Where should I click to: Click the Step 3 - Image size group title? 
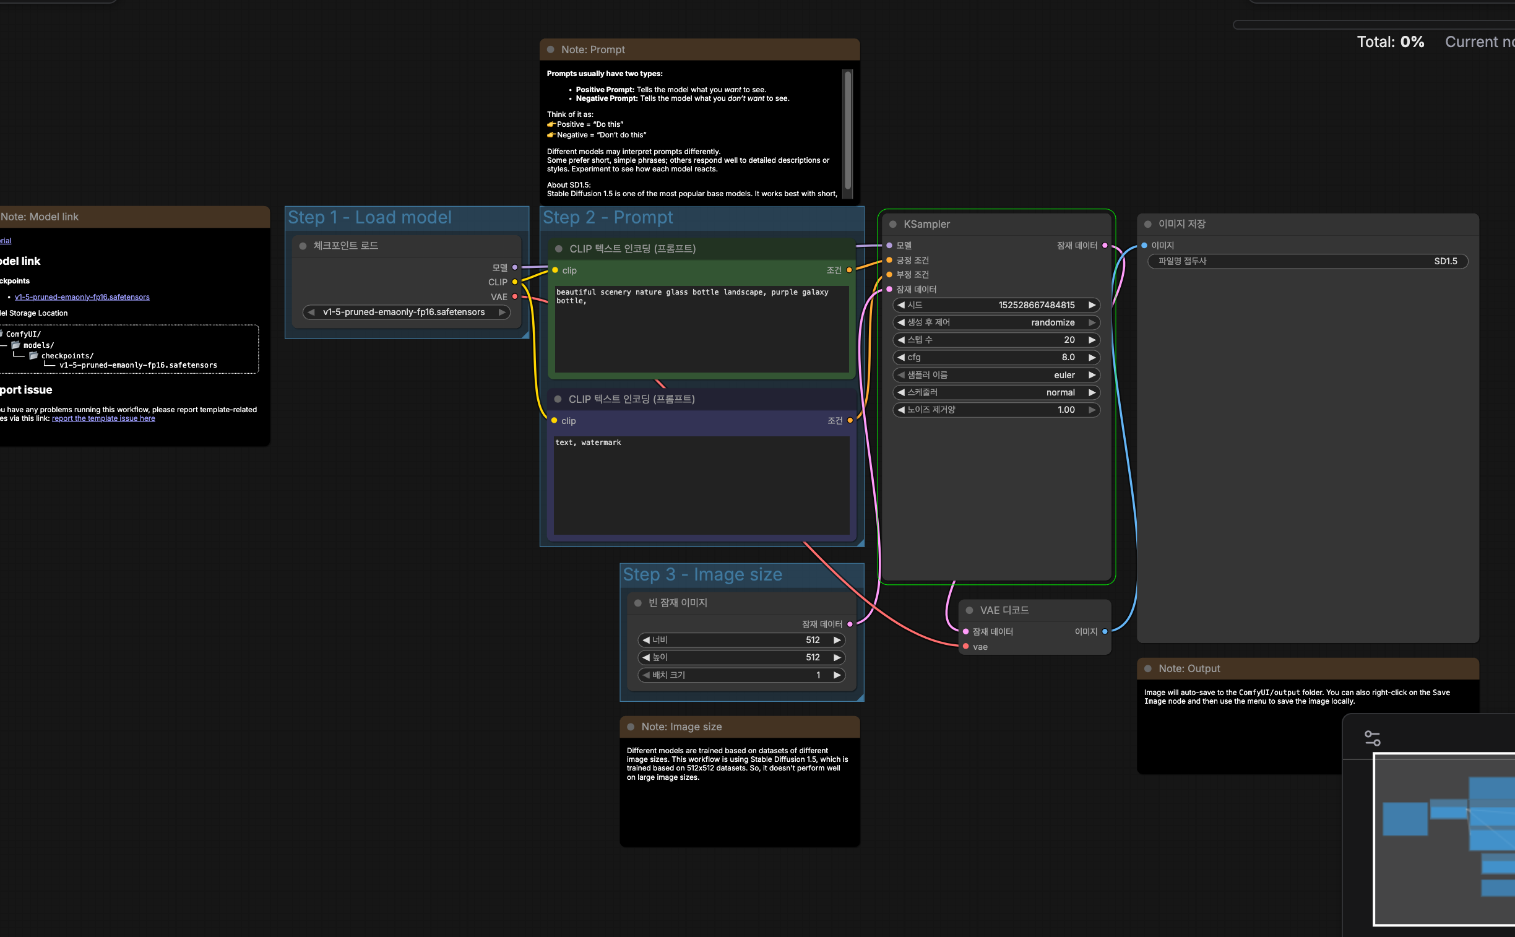[x=702, y=574]
